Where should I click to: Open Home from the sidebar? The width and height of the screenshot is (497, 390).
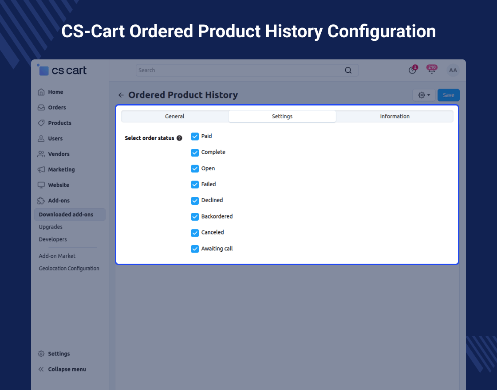coord(55,92)
